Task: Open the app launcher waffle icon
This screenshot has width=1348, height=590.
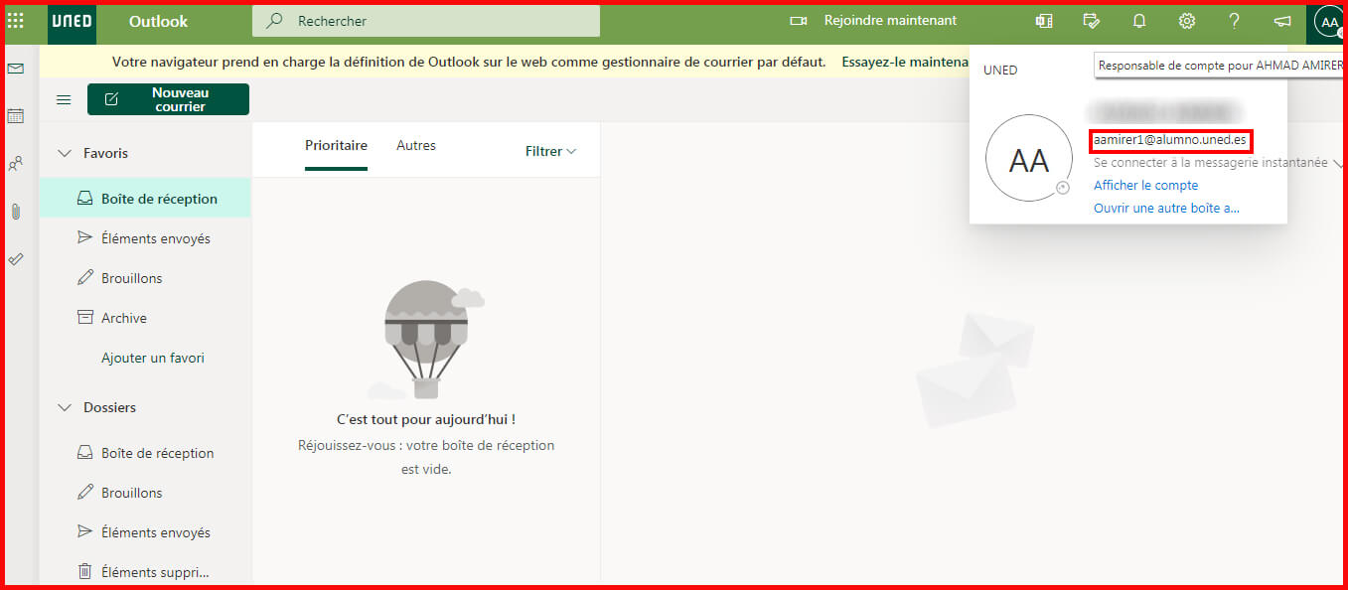Action: 16,21
